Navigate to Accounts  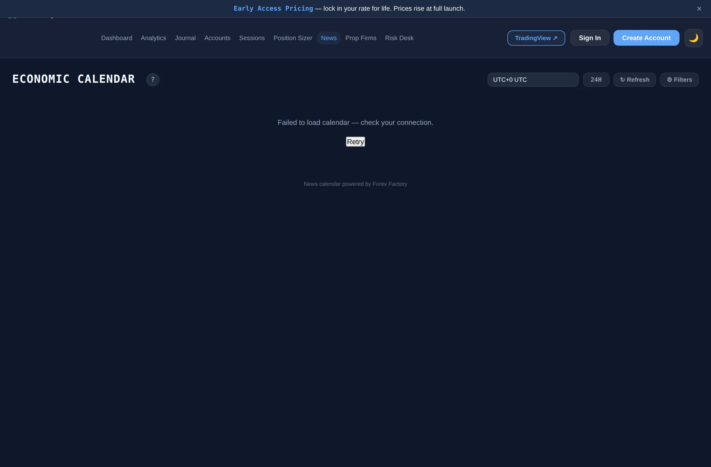(217, 38)
